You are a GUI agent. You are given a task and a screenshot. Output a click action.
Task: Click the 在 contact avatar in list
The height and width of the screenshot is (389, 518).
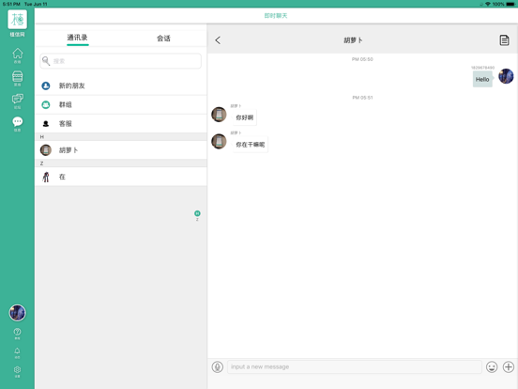pyautogui.click(x=46, y=177)
